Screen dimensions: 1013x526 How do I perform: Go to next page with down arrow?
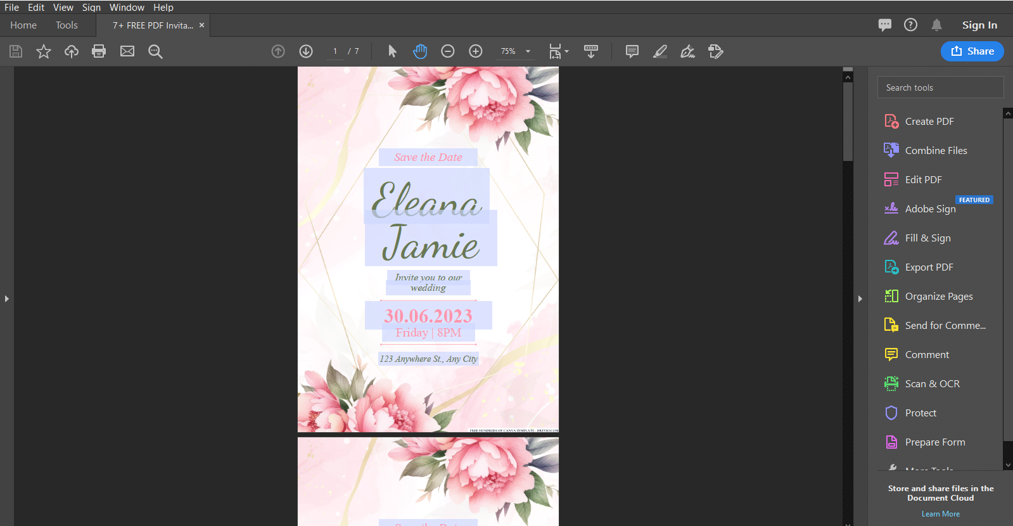coord(306,51)
